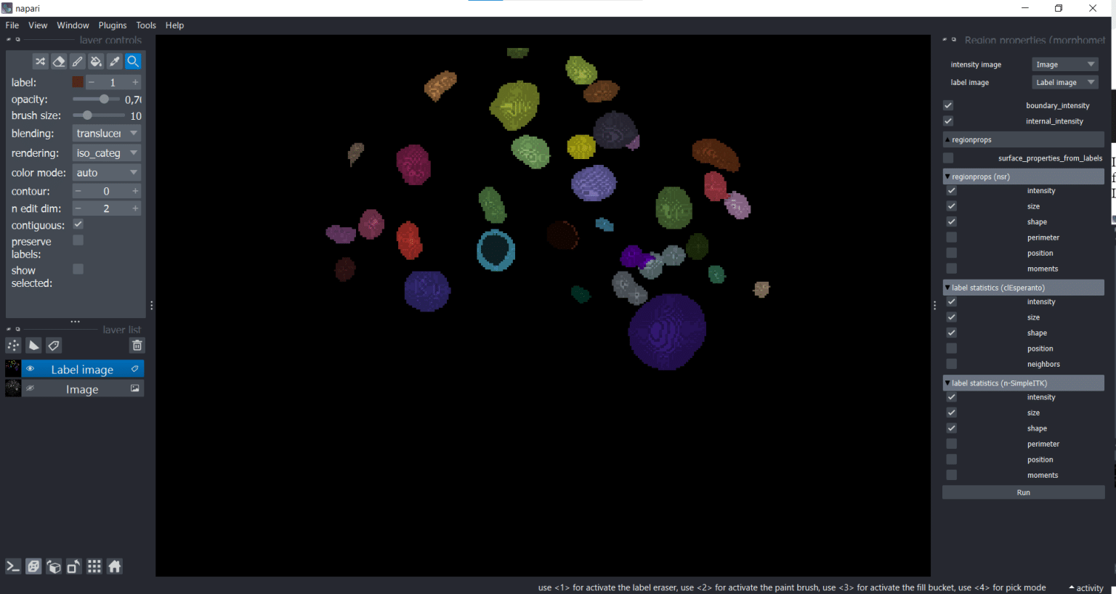Hide the Label image layer
Image resolution: width=1116 pixels, height=594 pixels.
pos(31,369)
